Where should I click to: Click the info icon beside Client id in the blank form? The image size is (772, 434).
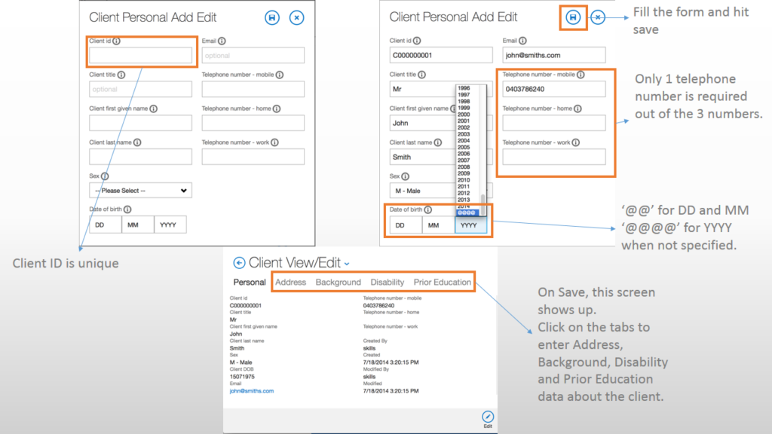coord(117,41)
